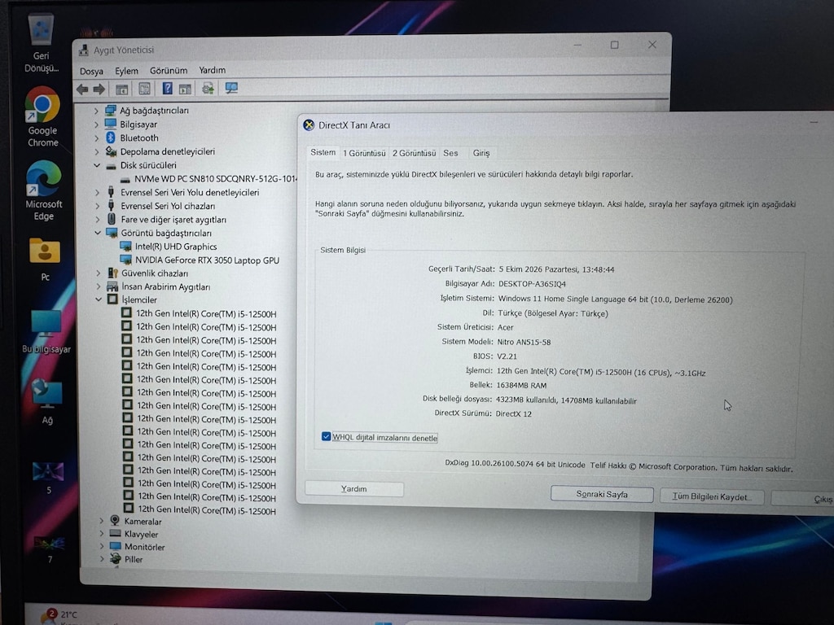Select the Geri Dönüşüm recycle bin icon
The image size is (834, 625).
click(42, 44)
